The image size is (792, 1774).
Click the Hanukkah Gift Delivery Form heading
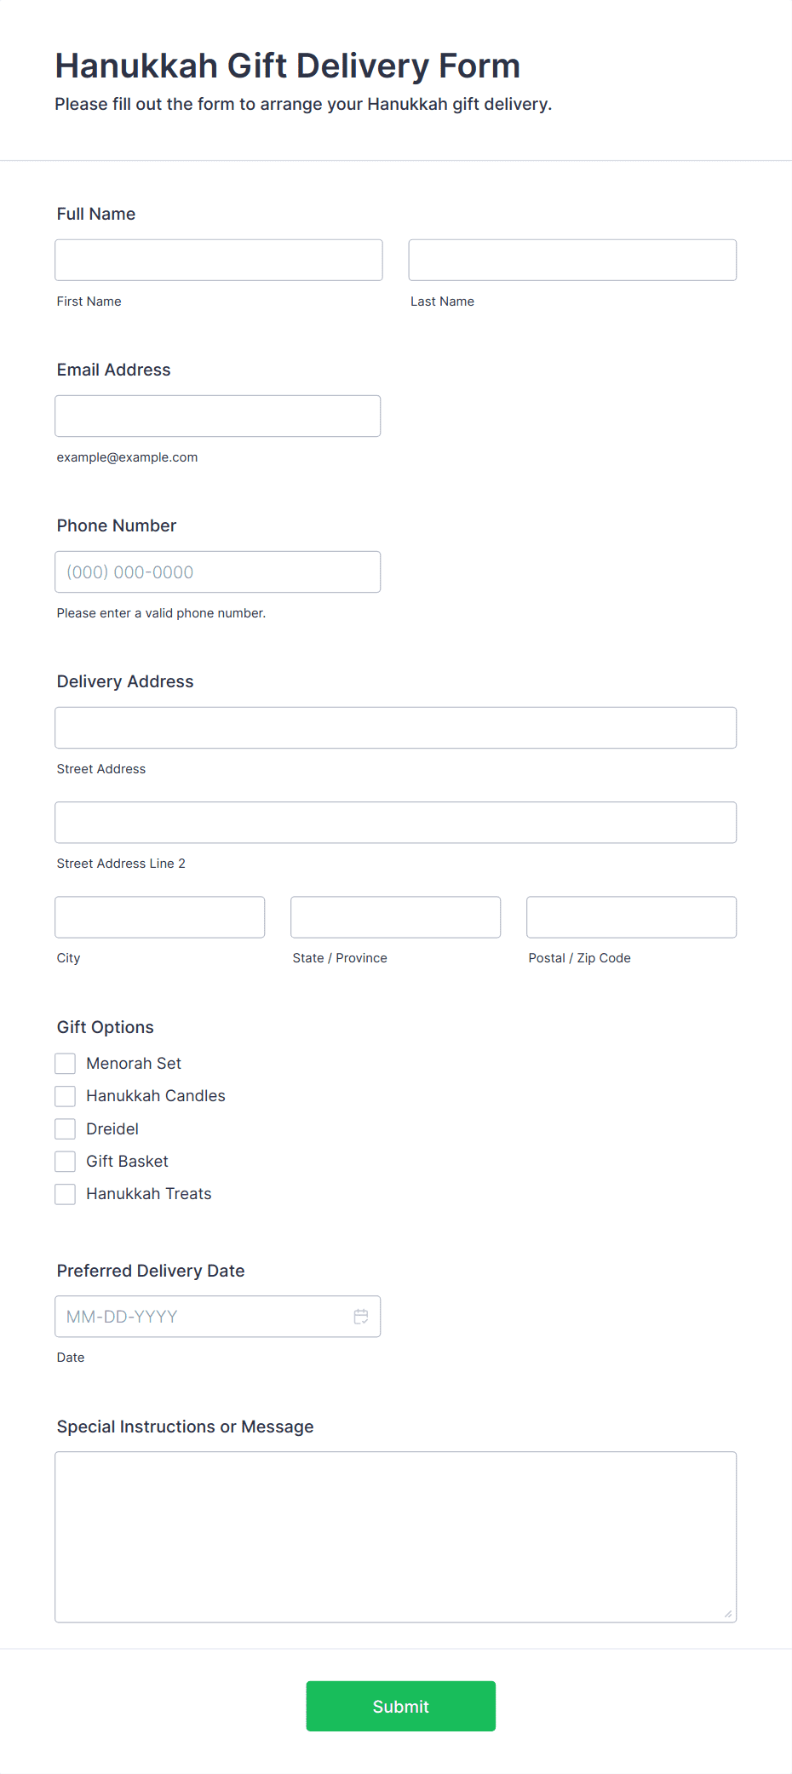[288, 66]
